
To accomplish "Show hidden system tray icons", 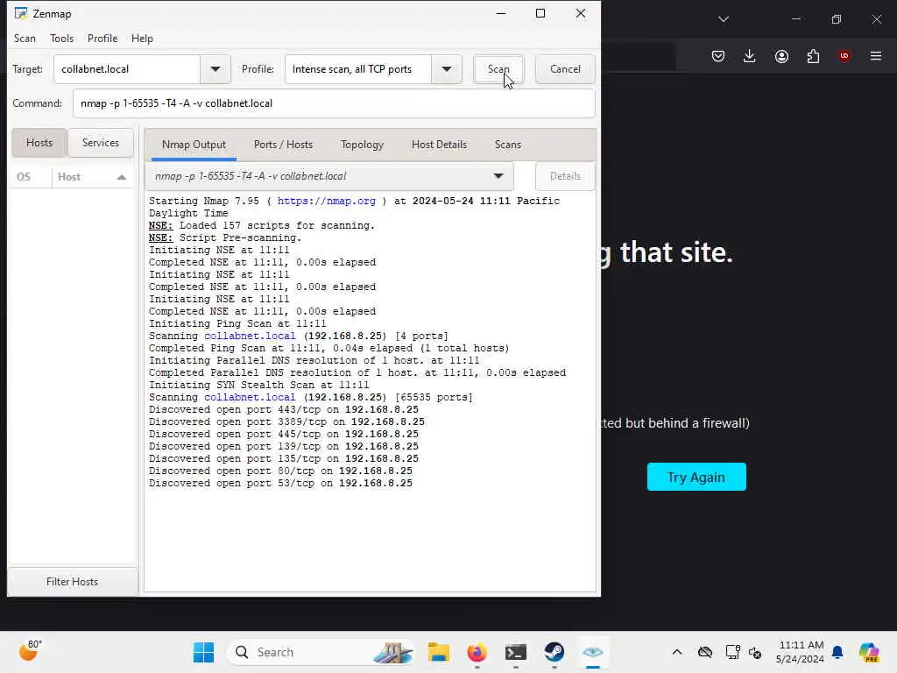I will click(x=677, y=652).
